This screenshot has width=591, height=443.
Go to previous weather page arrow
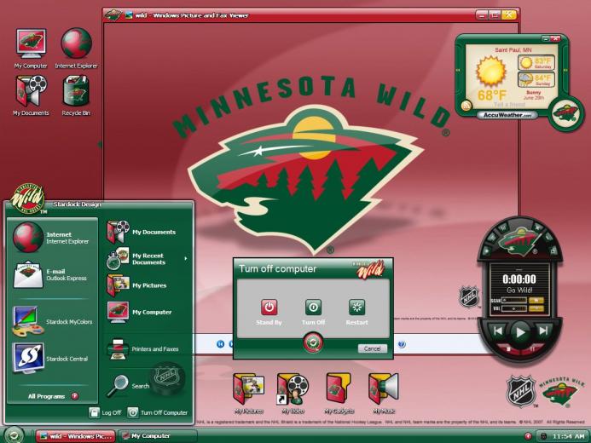coord(459,71)
